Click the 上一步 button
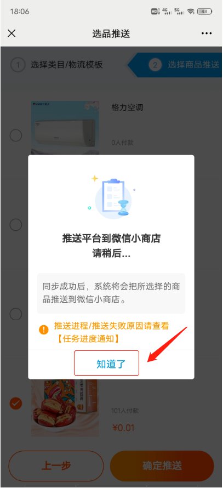The height and width of the screenshot is (488, 223). tap(56, 466)
